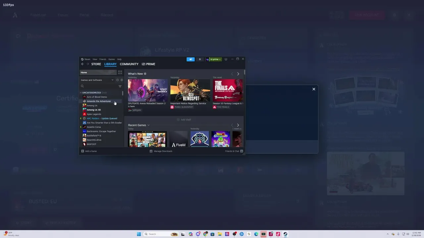424x238 pixels.
Task: Click the Steam forward navigation arrow
Action: click(x=88, y=64)
